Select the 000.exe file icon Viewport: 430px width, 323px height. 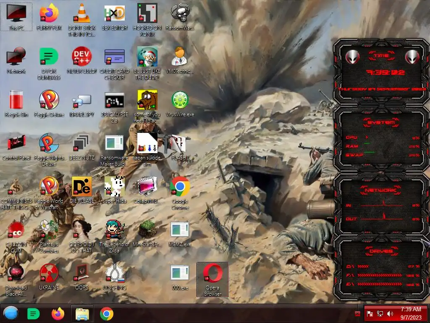coord(180,277)
